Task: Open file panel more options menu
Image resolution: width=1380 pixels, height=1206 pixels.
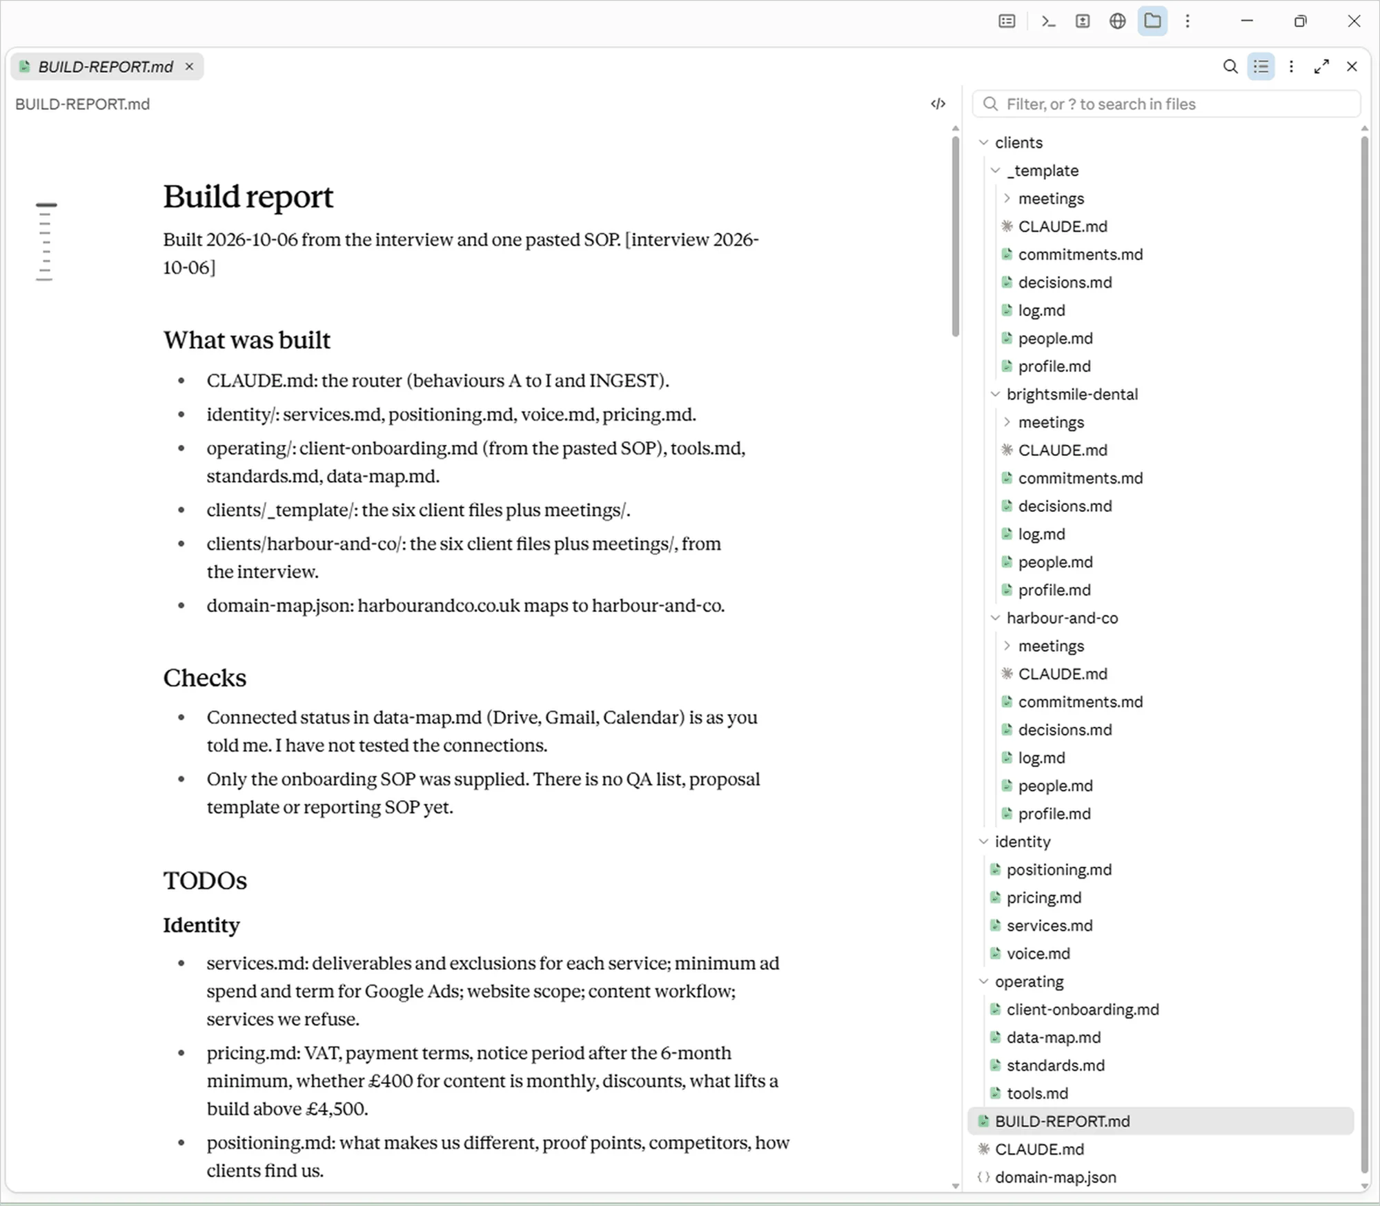Action: click(x=1292, y=67)
